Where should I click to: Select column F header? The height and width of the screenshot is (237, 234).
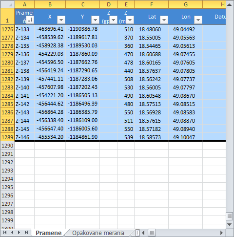[152, 4]
